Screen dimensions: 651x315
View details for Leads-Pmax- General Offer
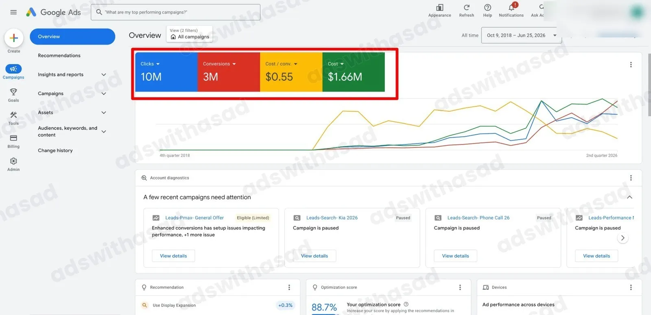coord(173,256)
